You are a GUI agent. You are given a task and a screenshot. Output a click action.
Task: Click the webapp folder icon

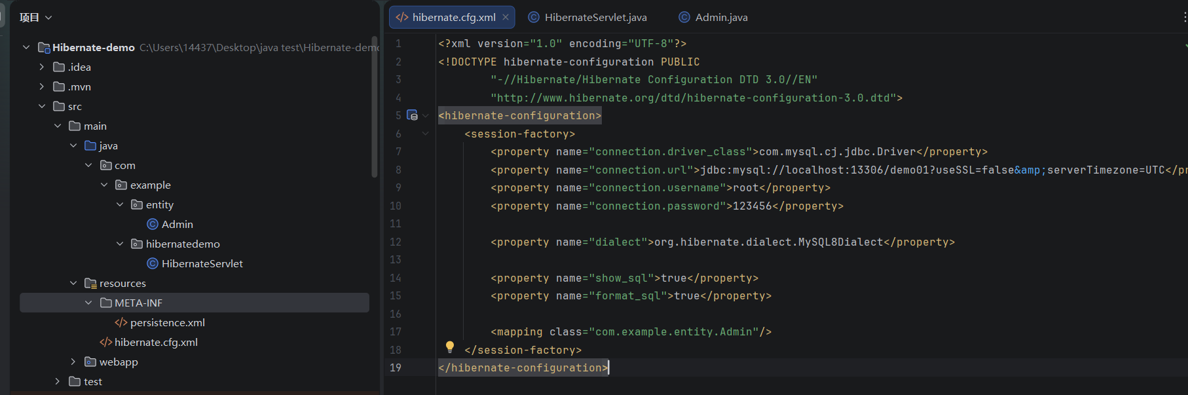[x=90, y=362]
